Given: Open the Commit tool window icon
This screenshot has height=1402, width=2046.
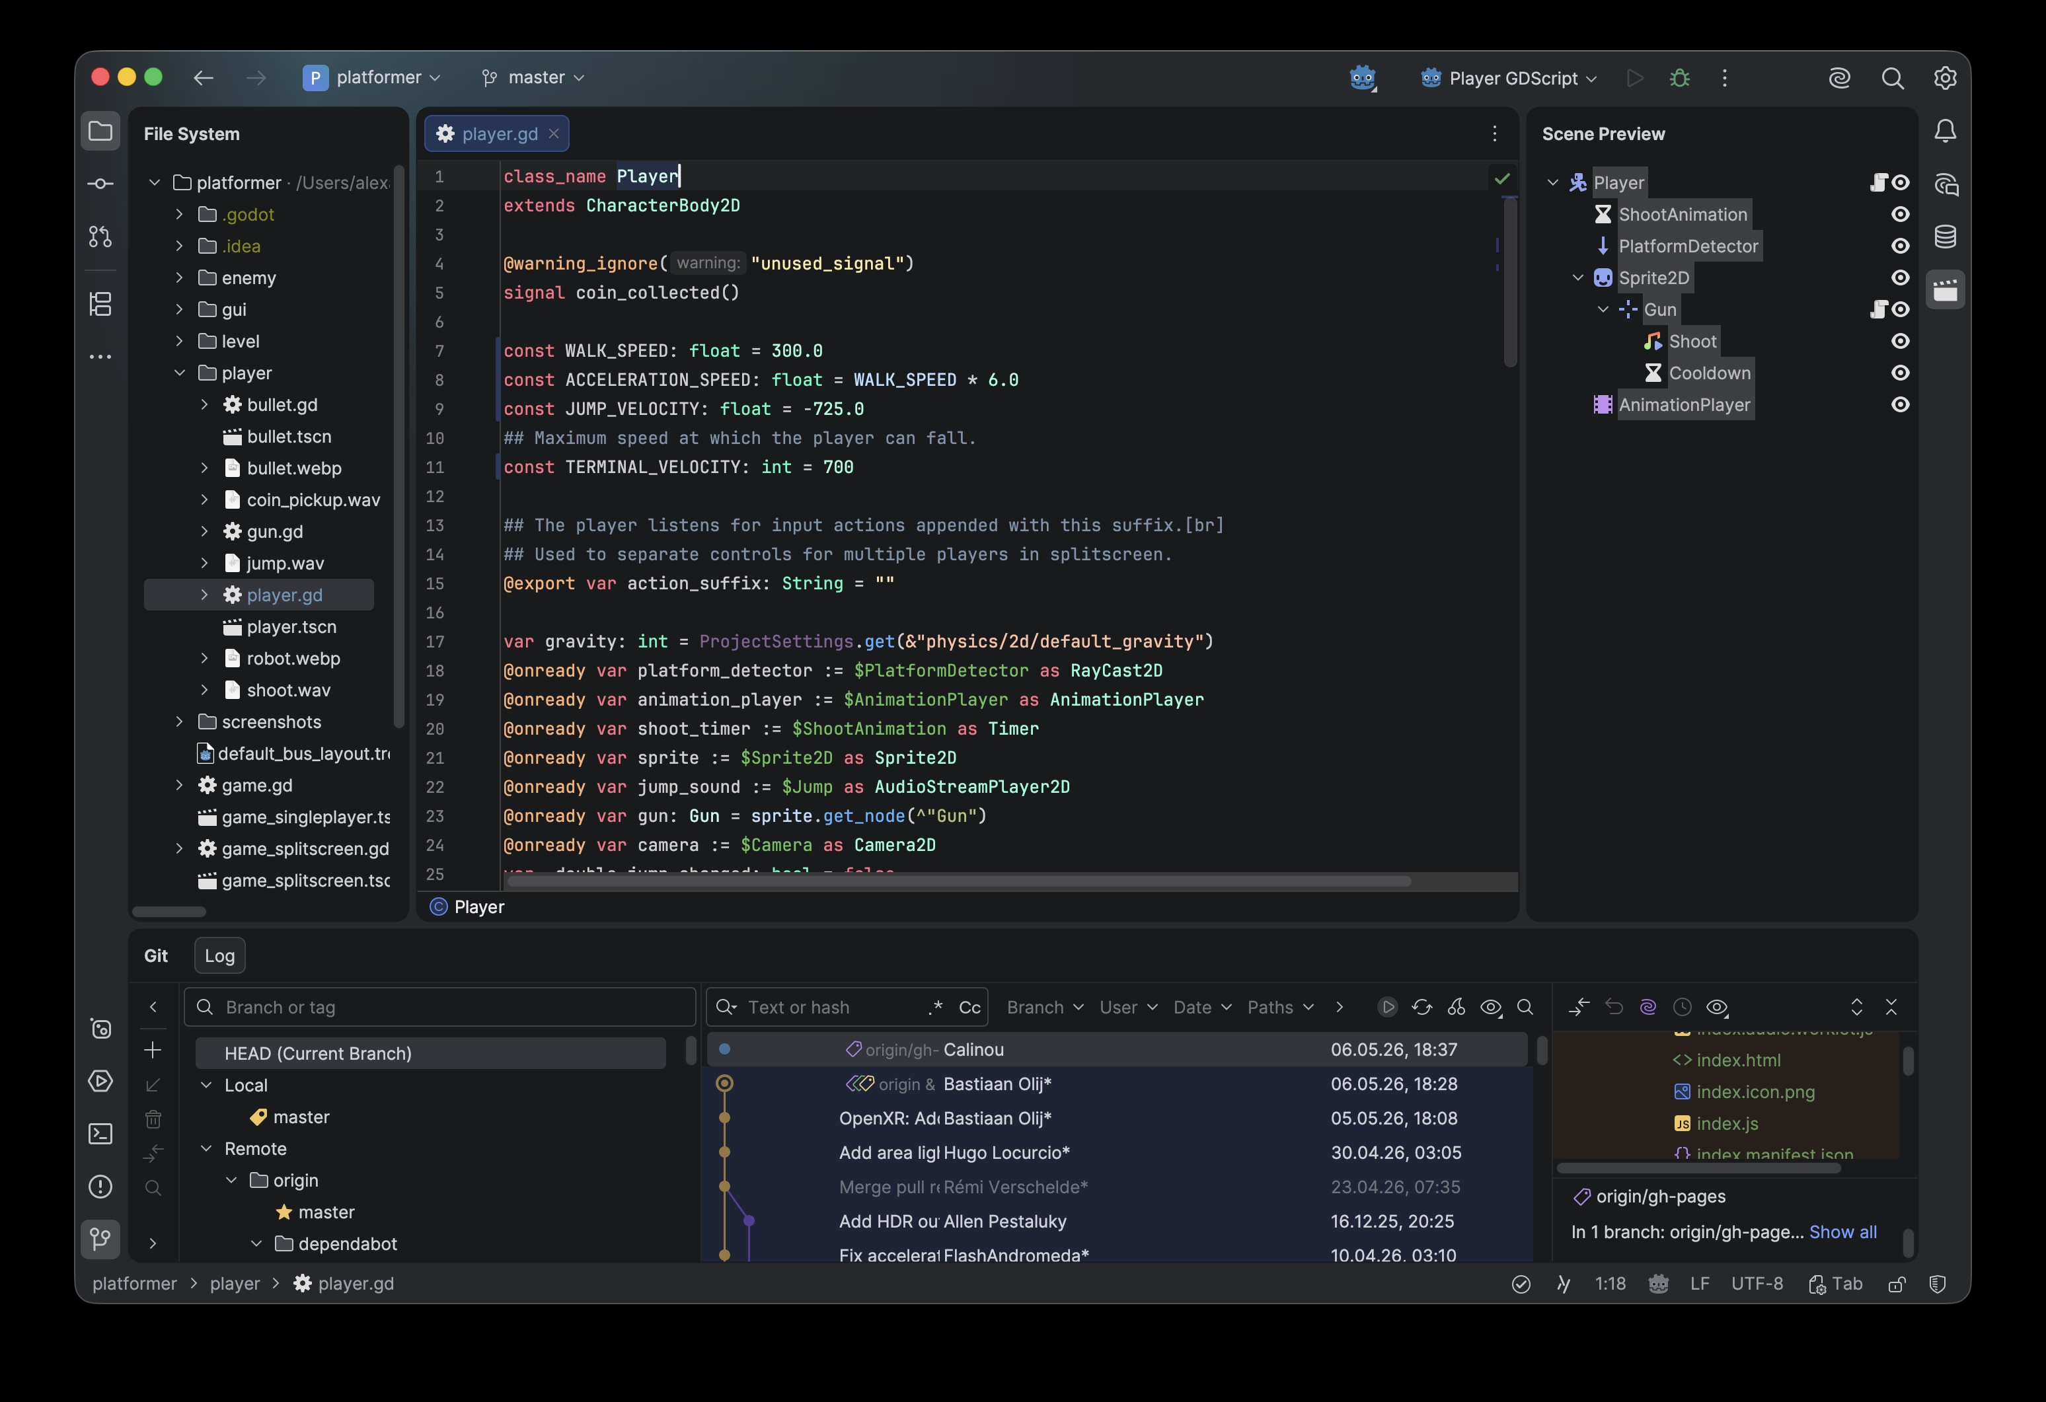Looking at the screenshot, I should 100,183.
